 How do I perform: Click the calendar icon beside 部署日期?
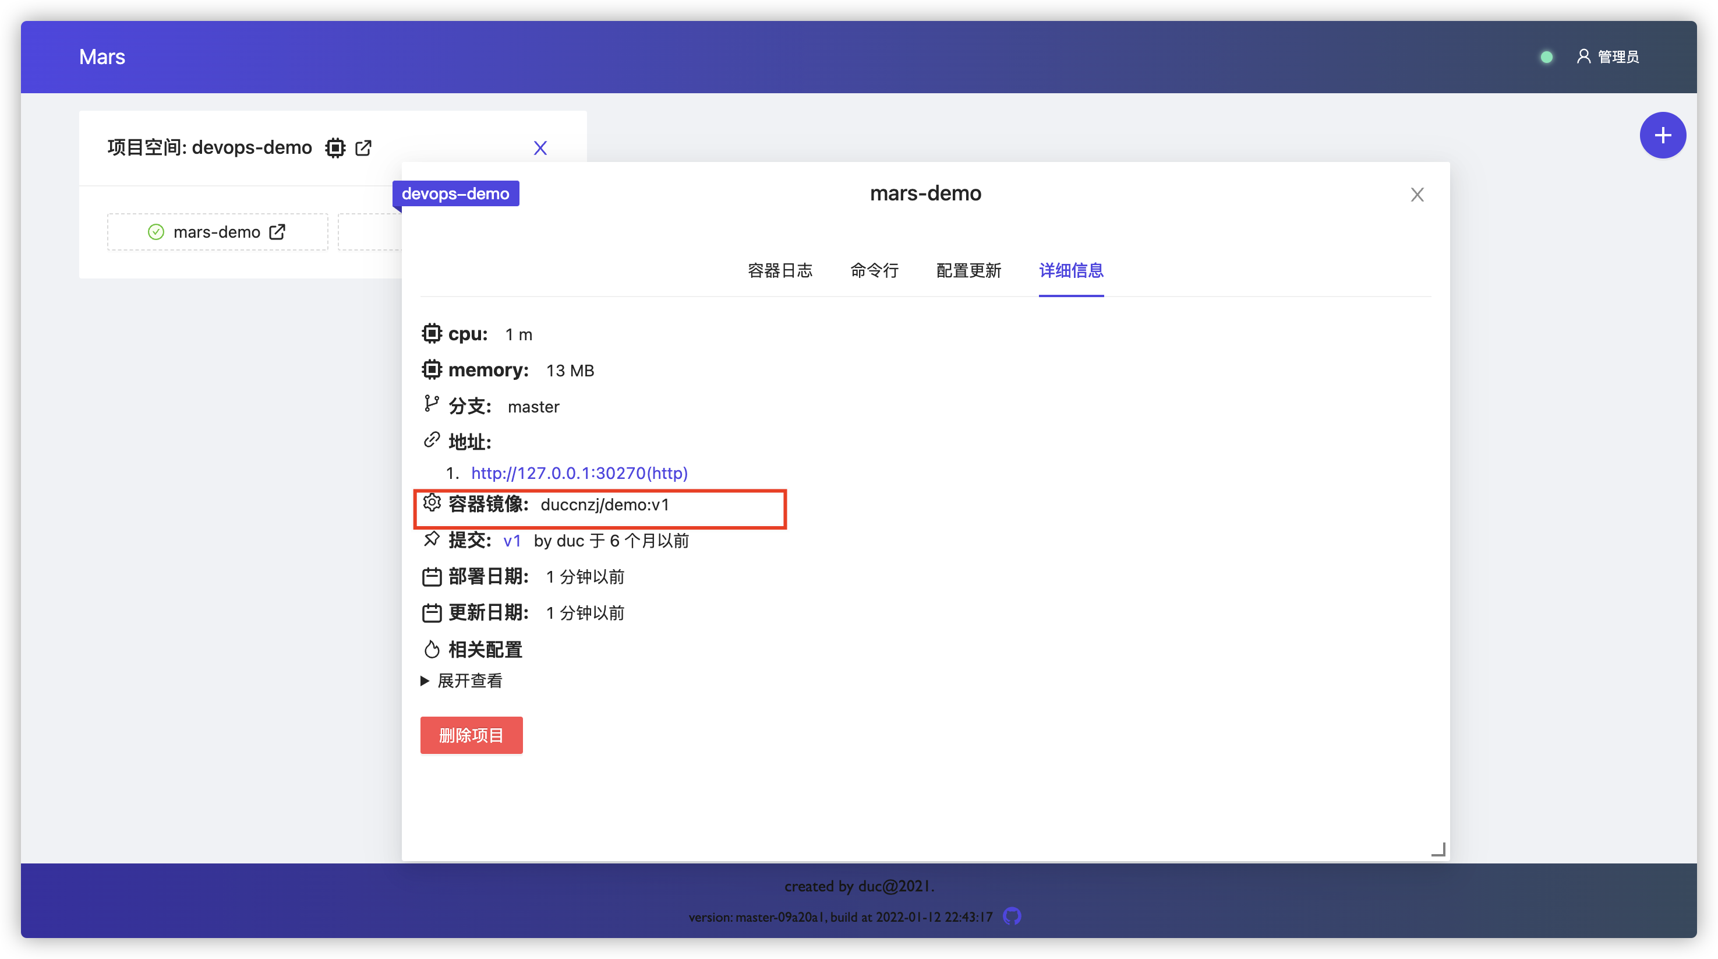pos(432,577)
